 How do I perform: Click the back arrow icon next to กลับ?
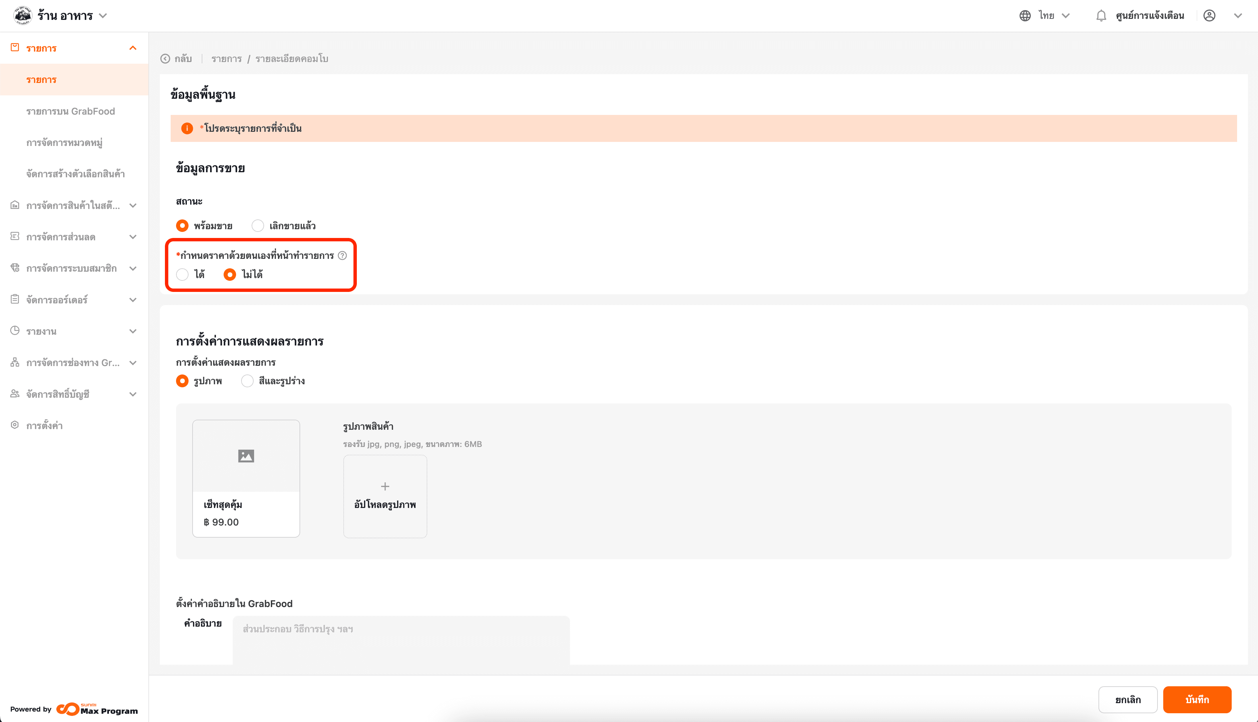coord(165,59)
